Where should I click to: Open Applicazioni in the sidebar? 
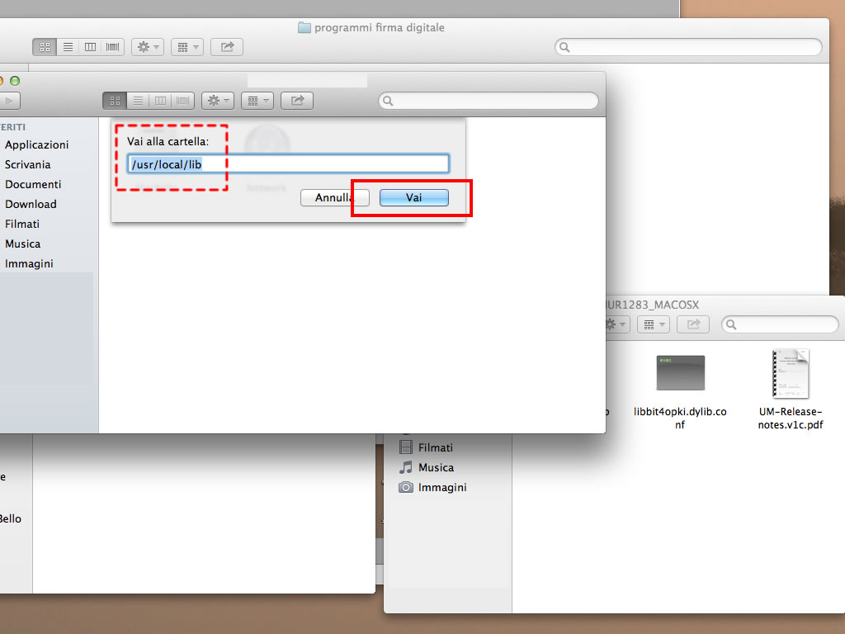(36, 144)
